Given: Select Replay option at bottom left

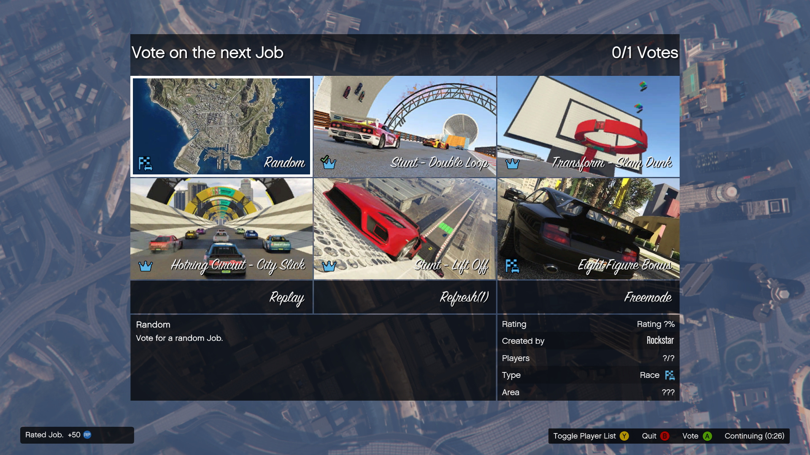Looking at the screenshot, I should point(221,297).
